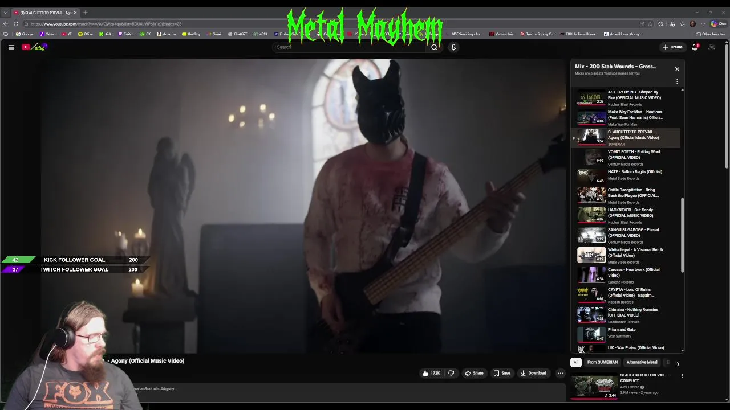
Task: Open the YouTube account avatar menu
Action: pyautogui.click(x=712, y=47)
